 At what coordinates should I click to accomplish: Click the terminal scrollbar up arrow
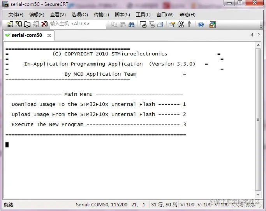pos(258,45)
